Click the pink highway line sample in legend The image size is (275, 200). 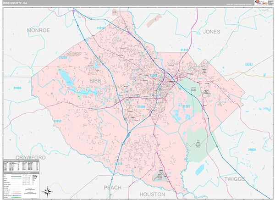[16, 194]
